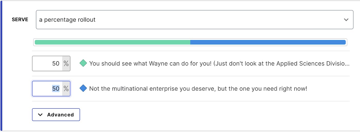Viewport: 360px width, 132px height.
Task: Click the percent sign beside the highlighted rollout field
Action: click(x=66, y=89)
